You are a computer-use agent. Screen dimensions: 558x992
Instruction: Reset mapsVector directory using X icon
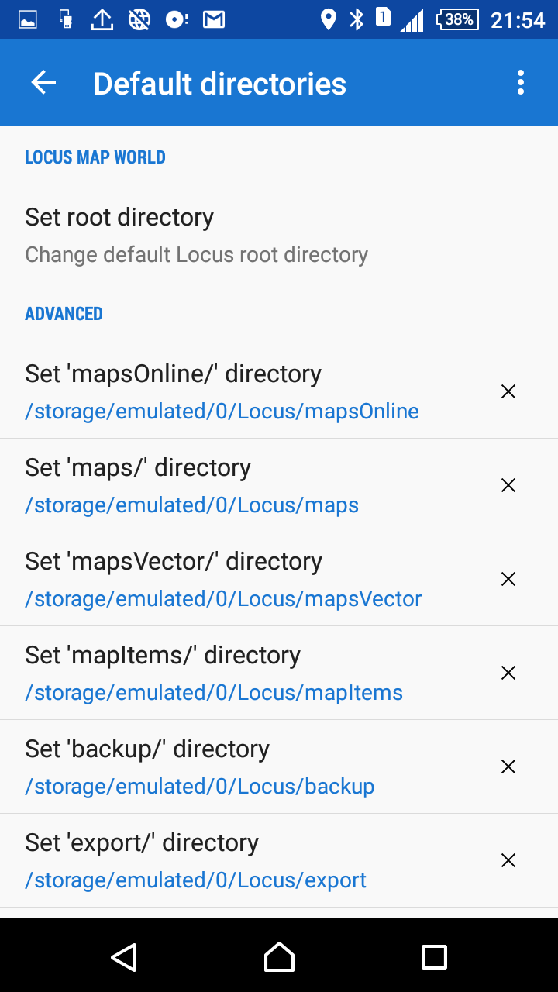508,580
